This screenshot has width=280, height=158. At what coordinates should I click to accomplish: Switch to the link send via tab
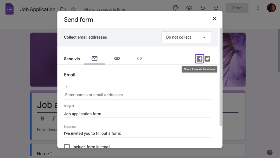tap(117, 59)
